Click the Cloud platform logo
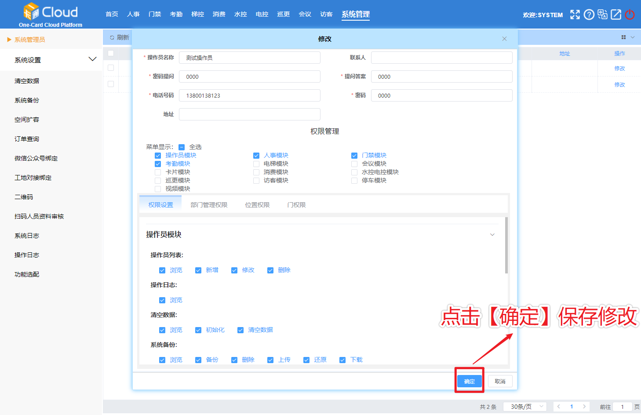Image resolution: width=641 pixels, height=415 pixels. point(50,12)
